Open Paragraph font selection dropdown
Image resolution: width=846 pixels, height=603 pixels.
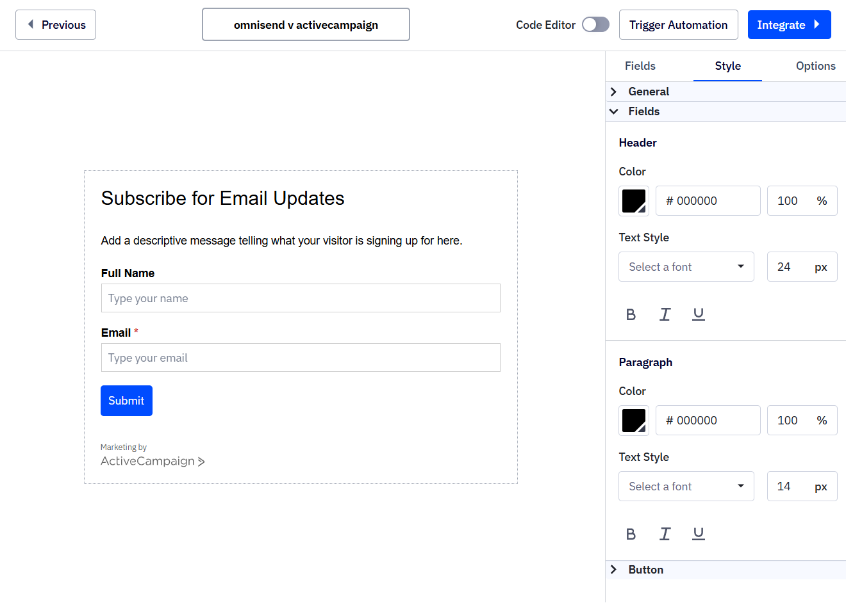pyautogui.click(x=686, y=486)
